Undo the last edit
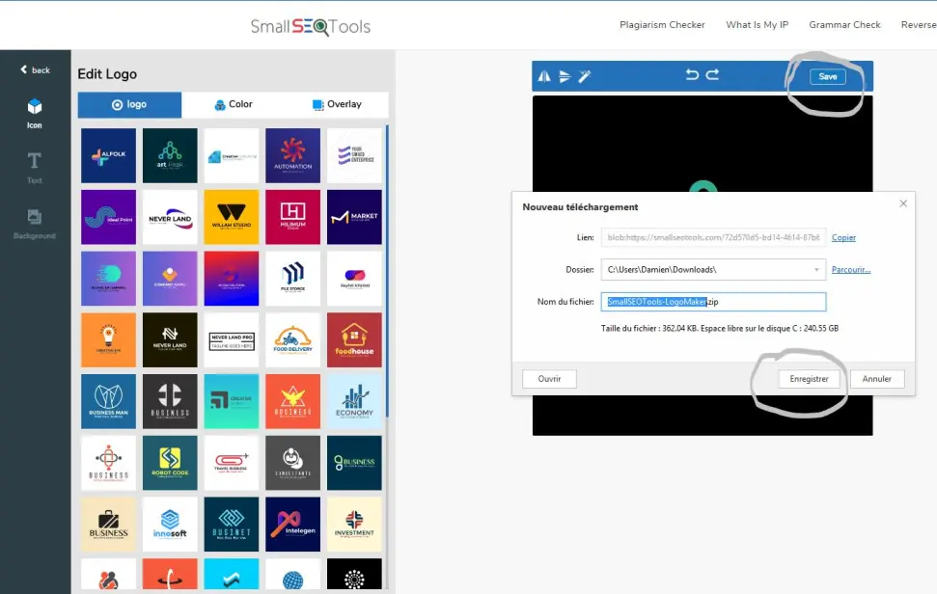This screenshot has height=594, width=937. (692, 74)
